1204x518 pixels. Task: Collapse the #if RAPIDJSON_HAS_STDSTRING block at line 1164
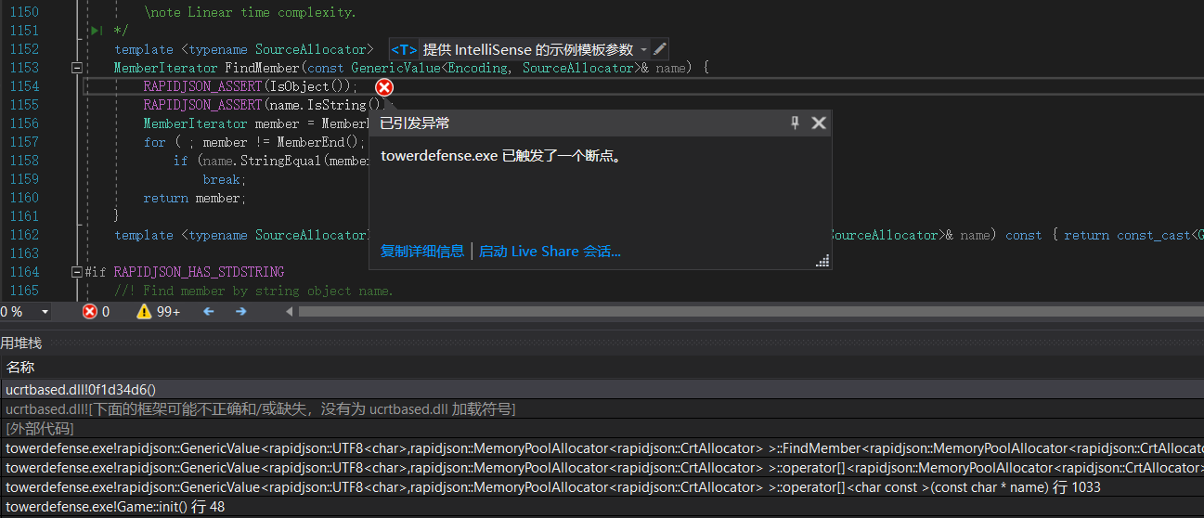(x=76, y=272)
